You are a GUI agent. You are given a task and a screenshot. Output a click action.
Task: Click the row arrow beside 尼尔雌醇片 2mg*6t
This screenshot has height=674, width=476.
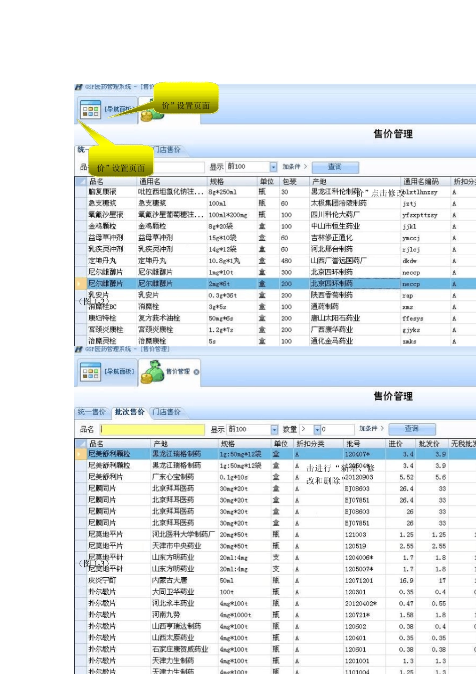pyautogui.click(x=80, y=284)
